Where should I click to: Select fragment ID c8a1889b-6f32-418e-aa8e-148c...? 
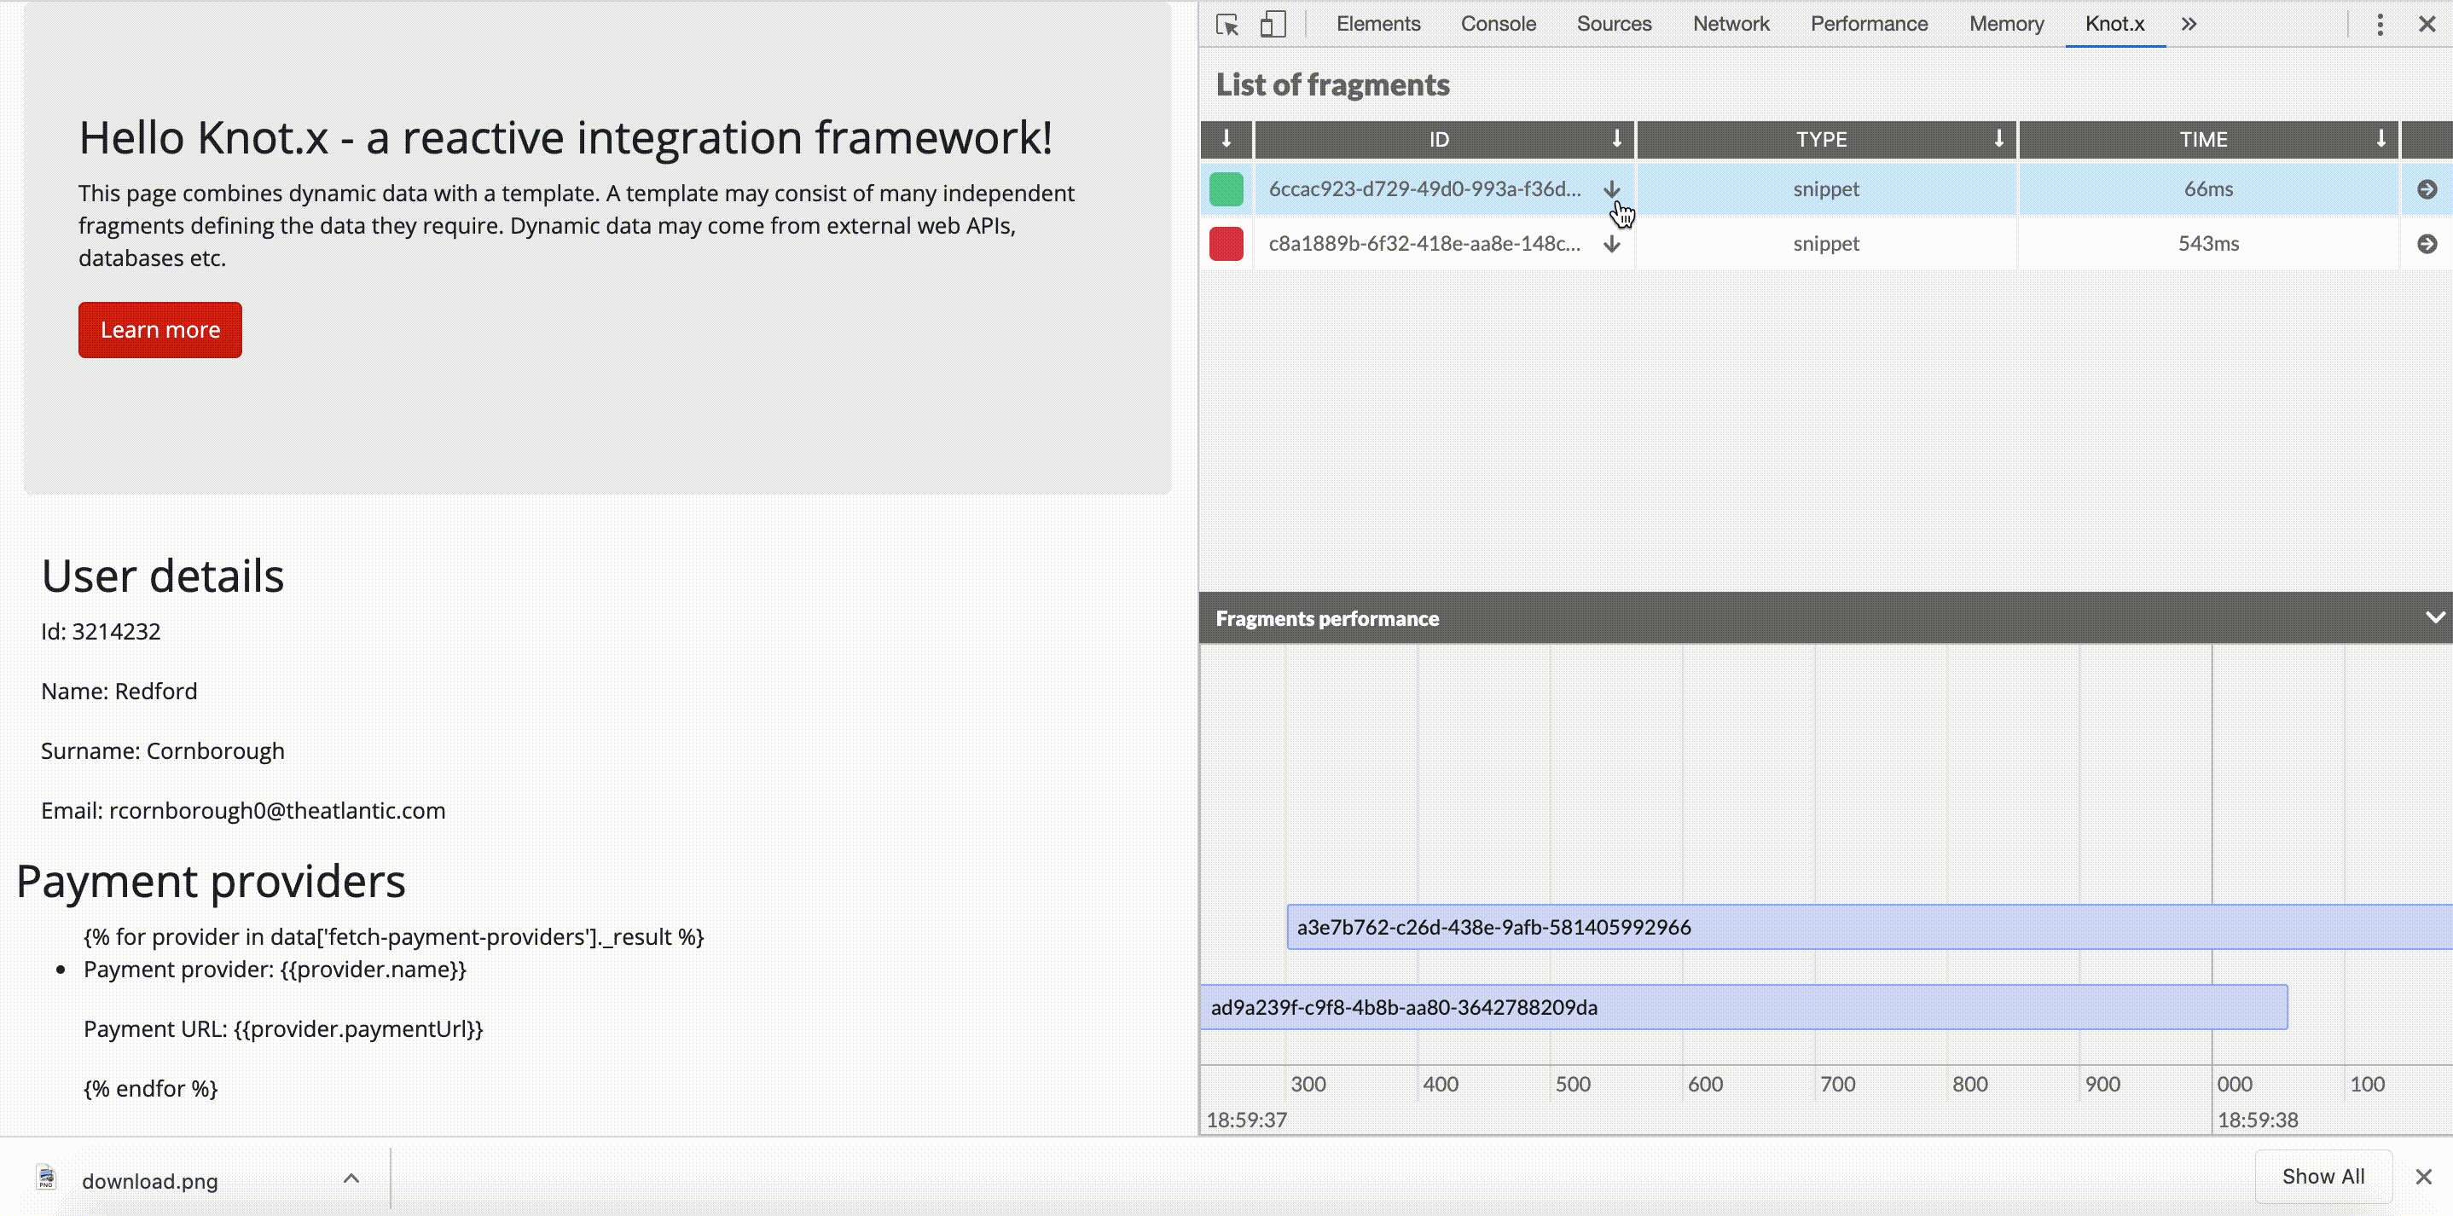1424,243
